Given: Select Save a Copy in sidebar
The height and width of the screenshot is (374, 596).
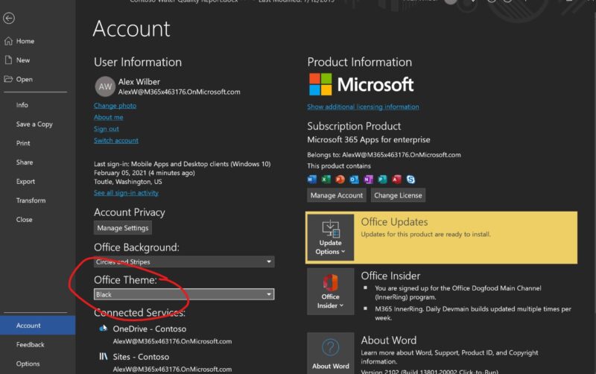Looking at the screenshot, I should (34, 124).
